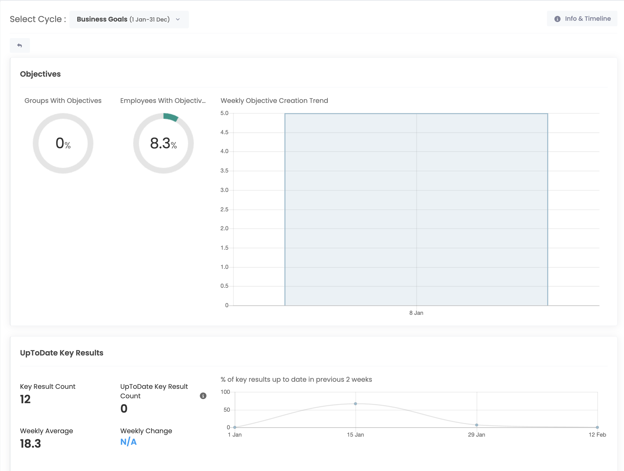This screenshot has width=624, height=471.
Task: Click the 1 Jan data point on line chart
Action: (235, 427)
